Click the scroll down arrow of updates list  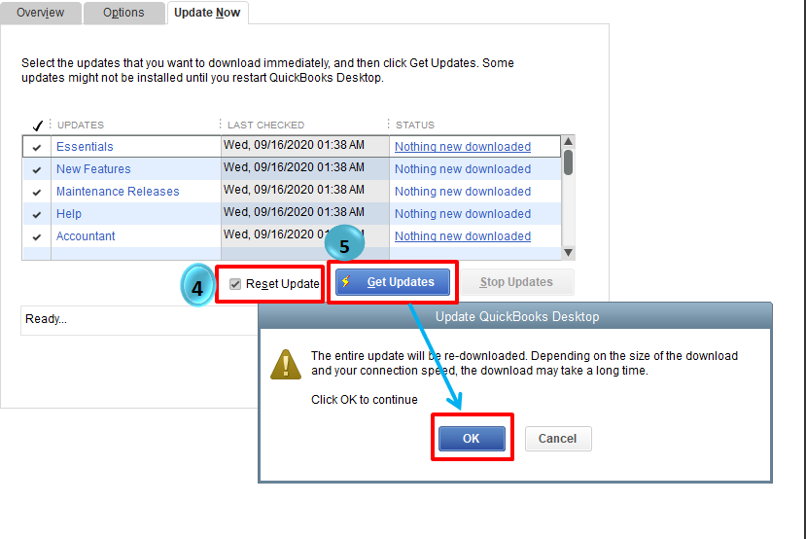tap(568, 252)
